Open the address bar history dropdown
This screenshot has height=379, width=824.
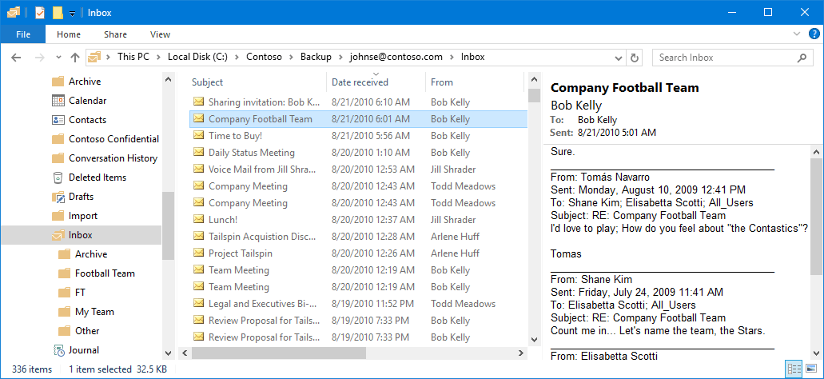point(619,58)
